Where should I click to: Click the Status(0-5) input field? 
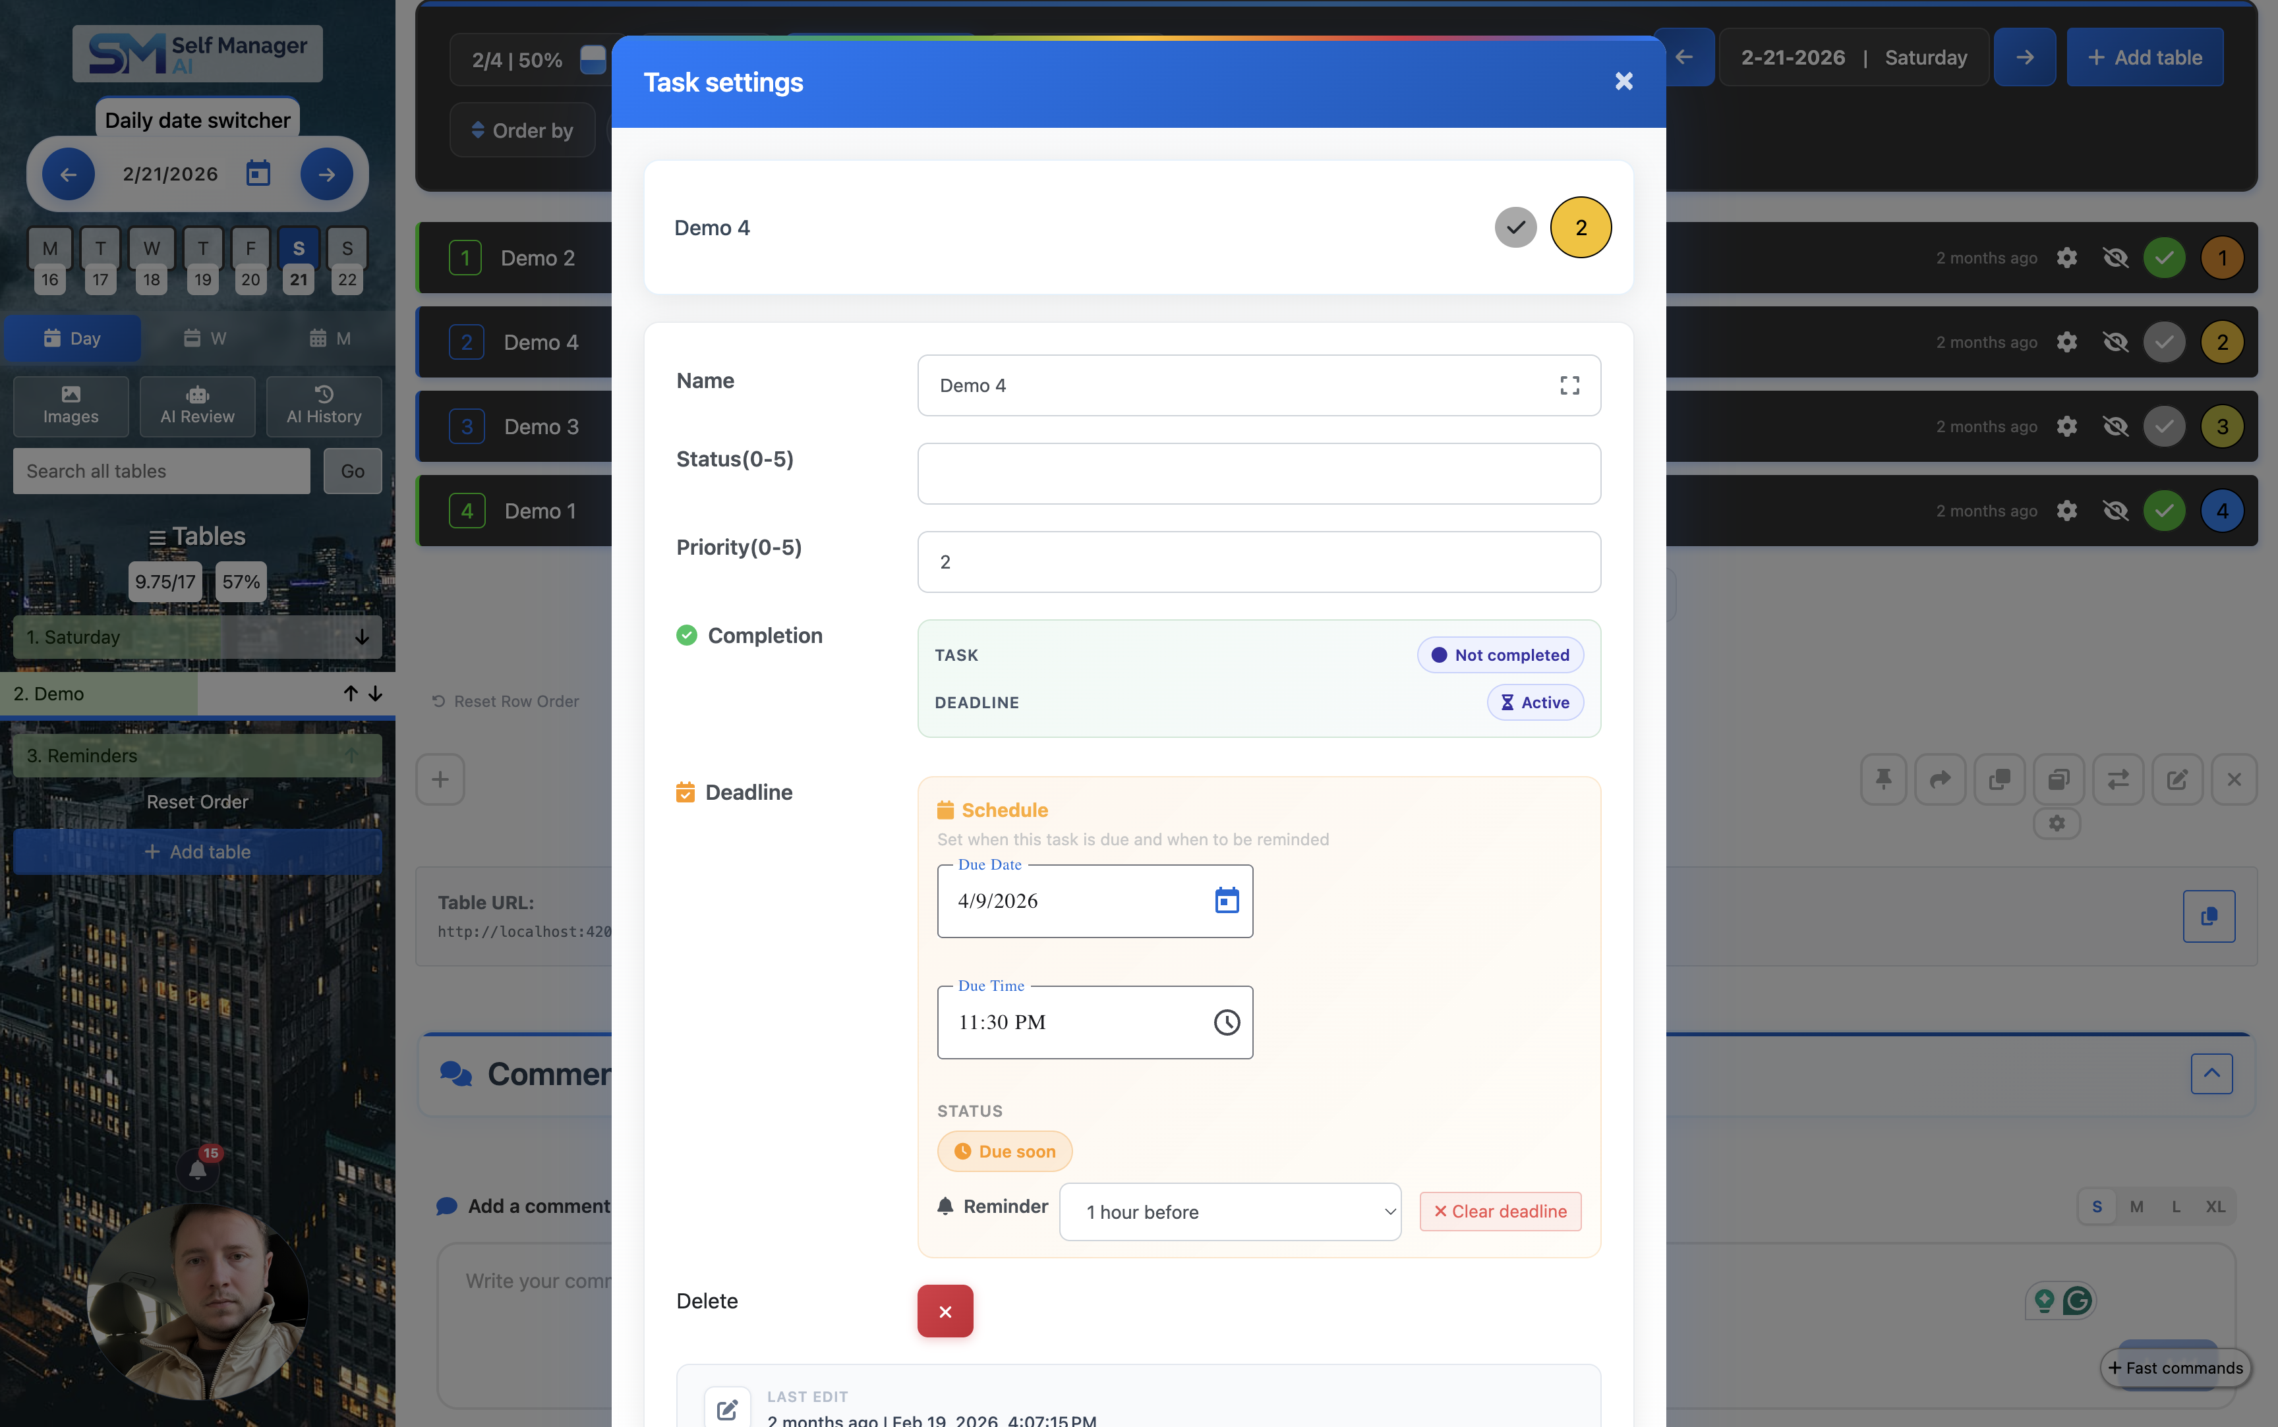click(x=1258, y=474)
